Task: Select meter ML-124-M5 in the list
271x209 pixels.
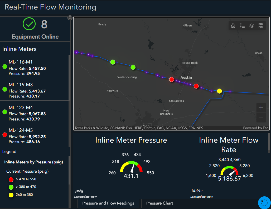Action: [x=34, y=135]
